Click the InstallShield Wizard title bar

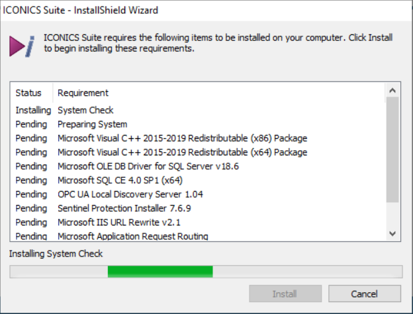tap(206, 11)
